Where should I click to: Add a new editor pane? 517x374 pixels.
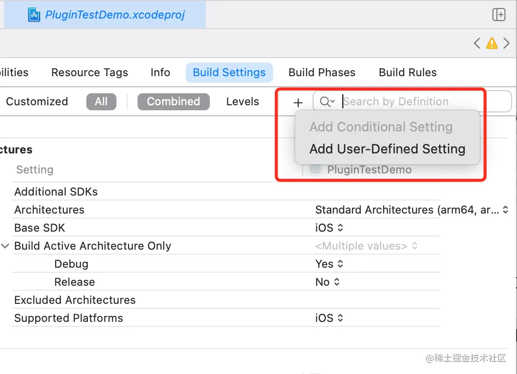click(x=498, y=15)
